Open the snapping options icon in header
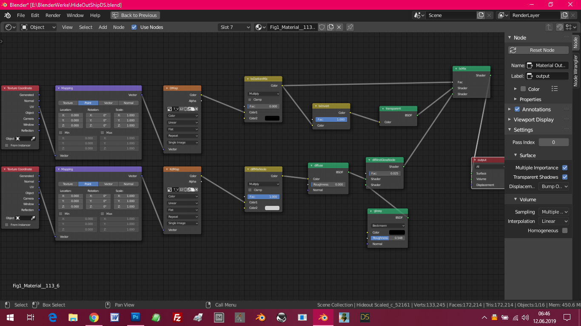581x326 pixels. 570,27
